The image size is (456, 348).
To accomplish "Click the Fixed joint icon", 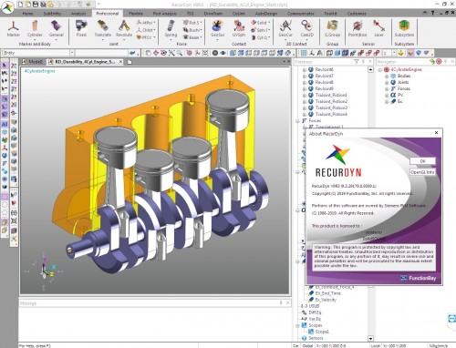I will (x=81, y=28).
